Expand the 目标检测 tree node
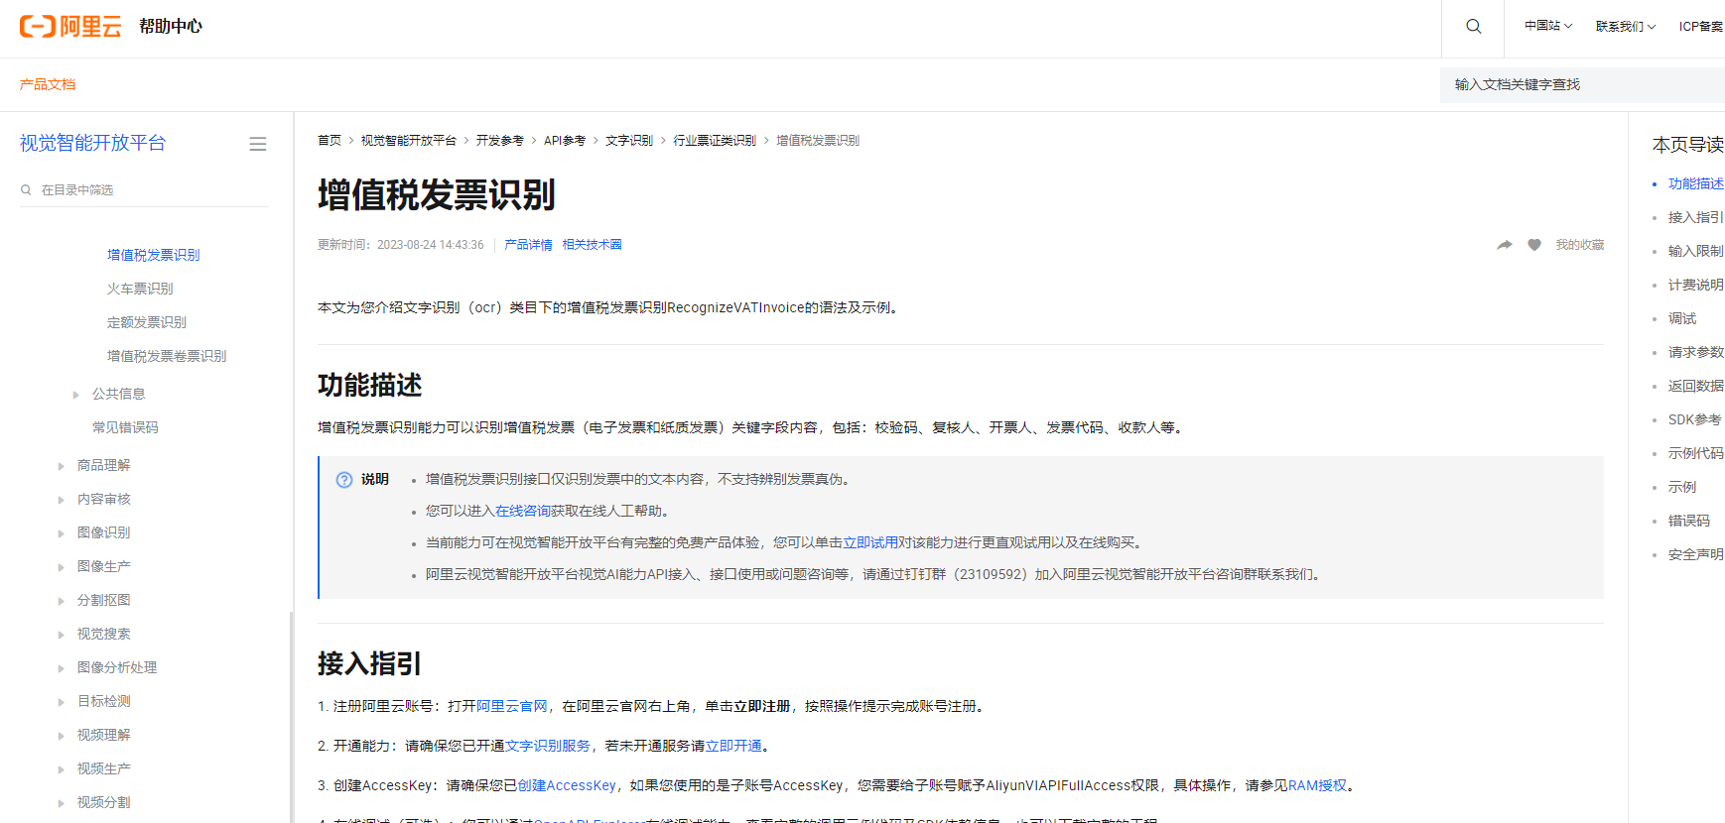 (x=62, y=702)
